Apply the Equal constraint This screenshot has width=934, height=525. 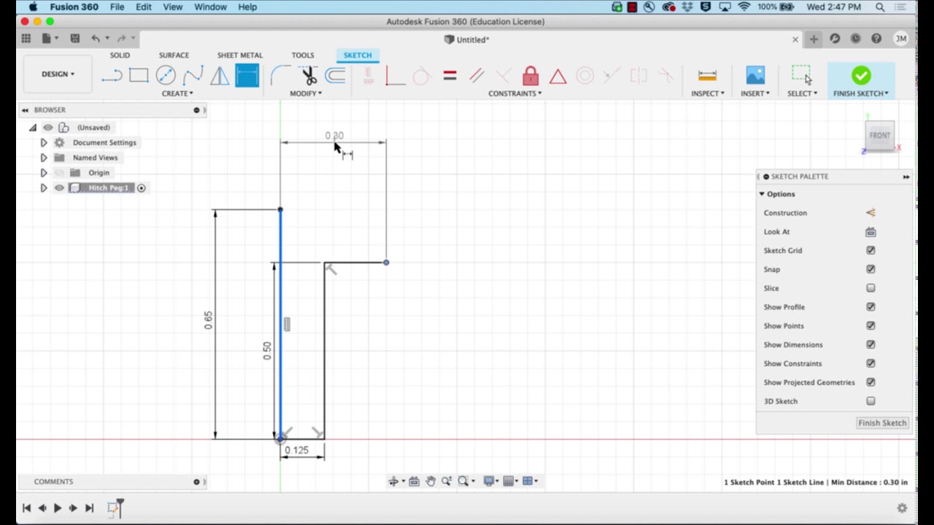click(449, 75)
